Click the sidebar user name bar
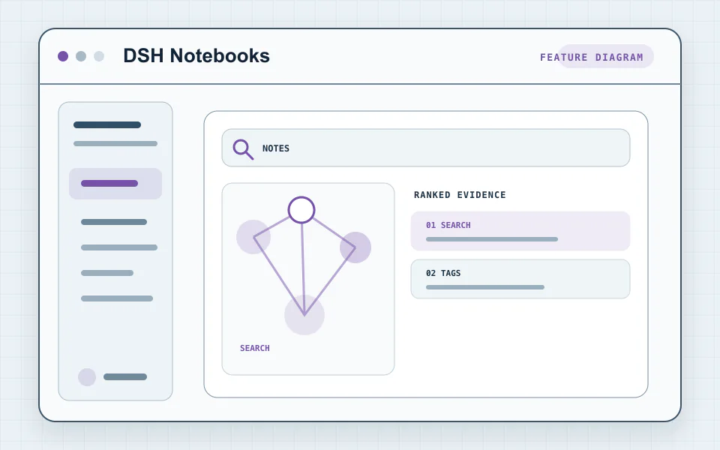Viewport: 720px width, 450px height. pos(125,377)
